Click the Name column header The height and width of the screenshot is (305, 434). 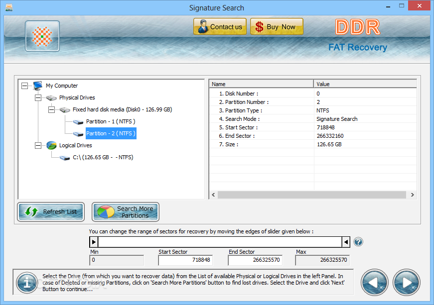[x=261, y=84]
